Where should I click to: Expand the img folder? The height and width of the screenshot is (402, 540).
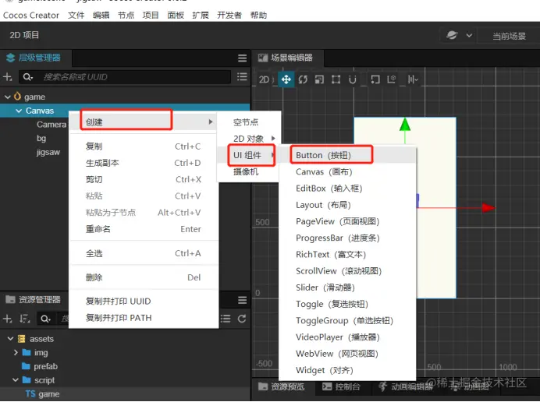pyautogui.click(x=16, y=352)
